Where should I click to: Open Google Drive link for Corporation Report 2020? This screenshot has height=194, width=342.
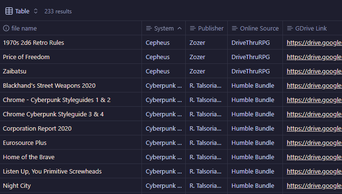314,129
